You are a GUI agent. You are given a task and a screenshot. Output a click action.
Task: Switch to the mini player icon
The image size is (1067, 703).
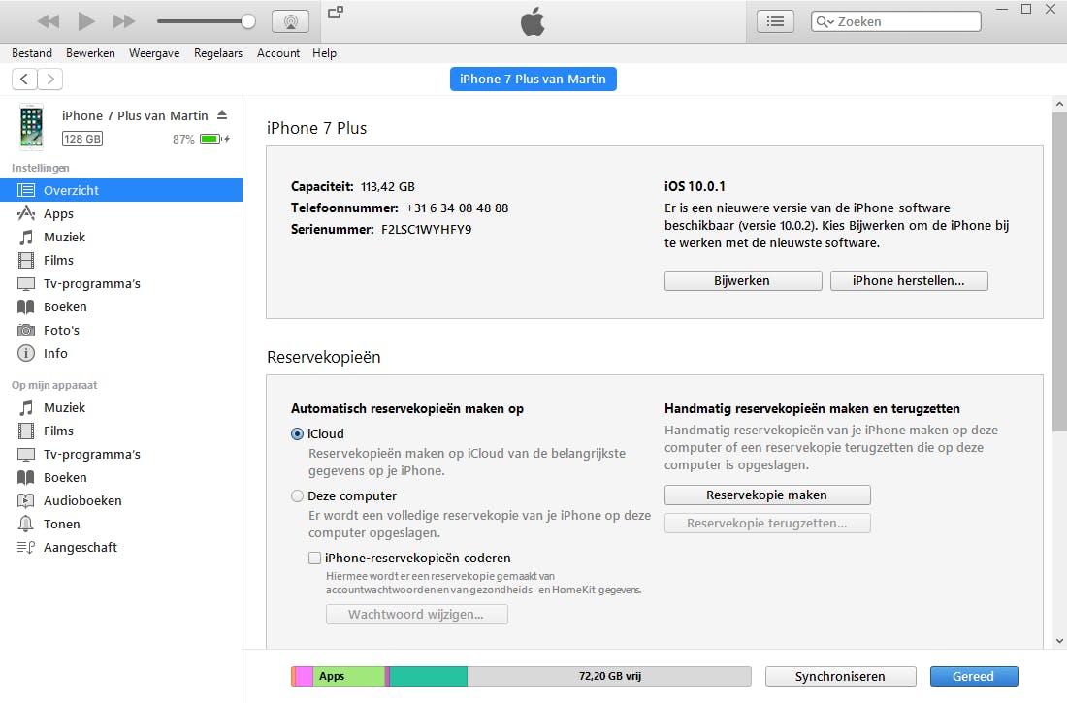click(336, 13)
